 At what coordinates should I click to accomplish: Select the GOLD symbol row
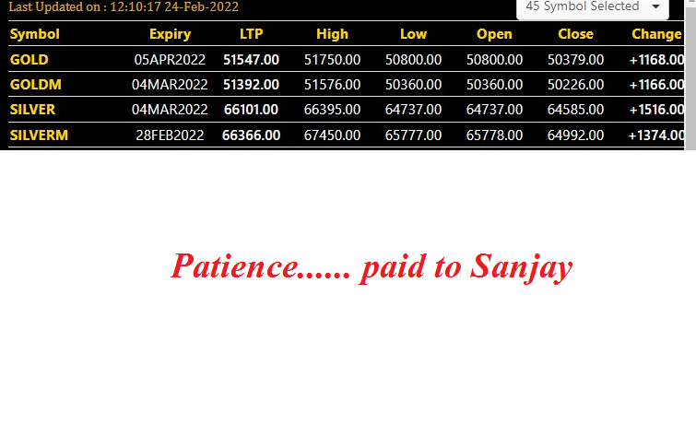[x=347, y=59]
